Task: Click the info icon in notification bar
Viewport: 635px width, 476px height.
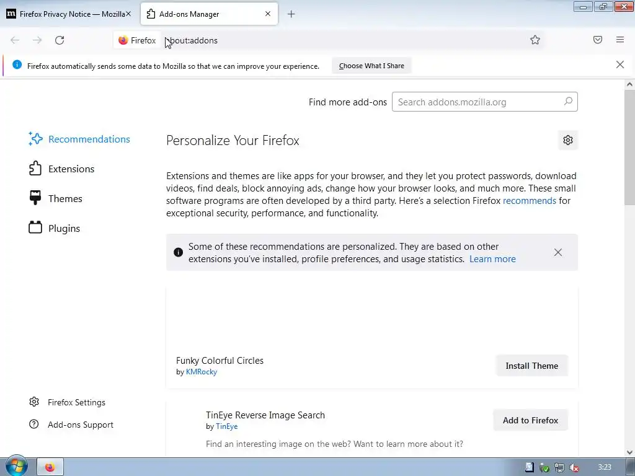Action: click(x=17, y=64)
